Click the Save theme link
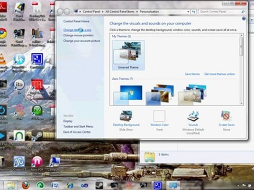This screenshot has width=254, height=190. (192, 74)
